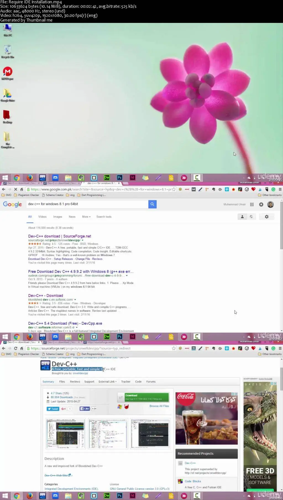Click the Windows platform icon under Download

point(120,407)
